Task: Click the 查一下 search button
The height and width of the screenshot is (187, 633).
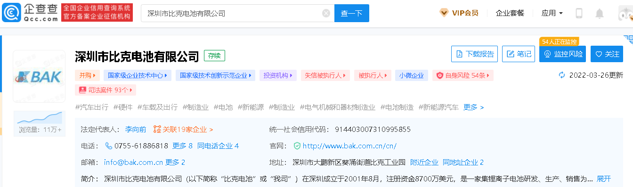Action: click(351, 13)
